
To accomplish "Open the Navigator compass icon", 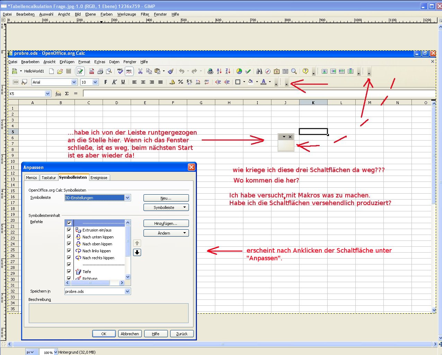I will [268, 71].
